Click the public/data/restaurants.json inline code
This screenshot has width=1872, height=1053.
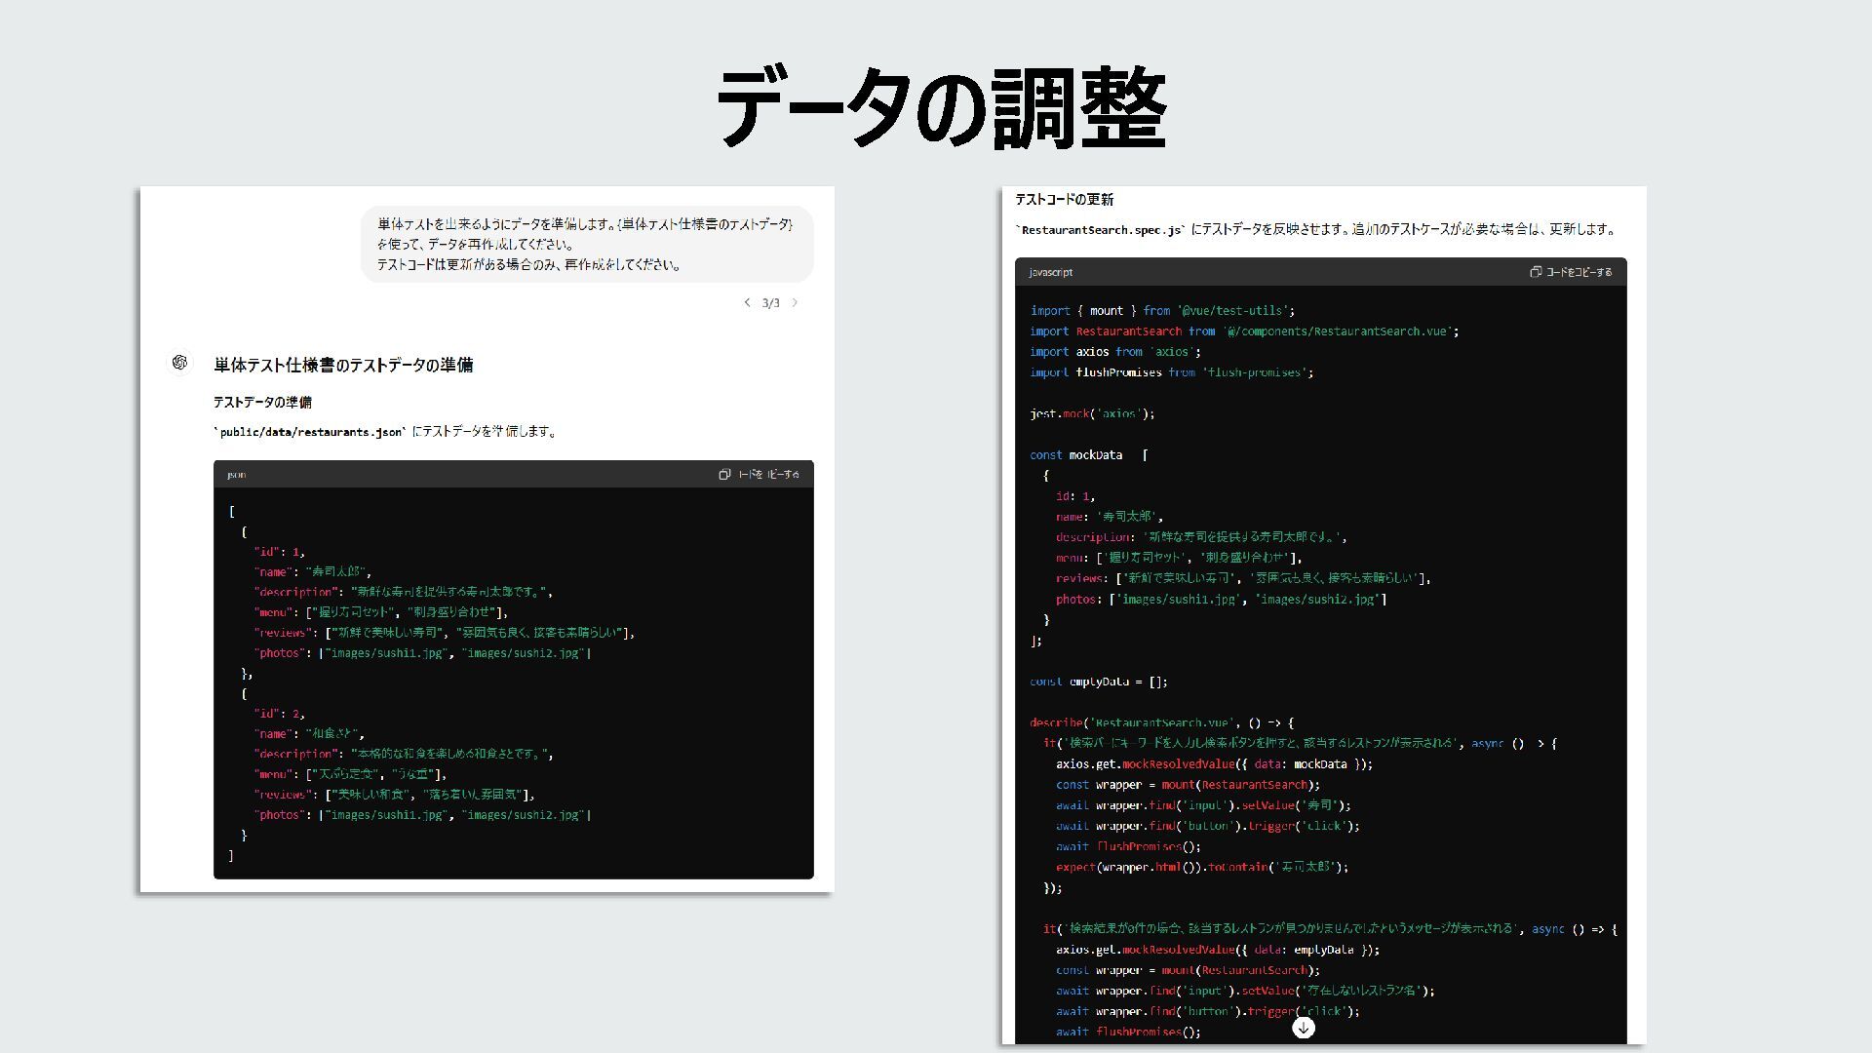(x=310, y=432)
